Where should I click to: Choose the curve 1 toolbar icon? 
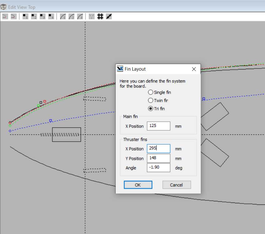coord(63,16)
